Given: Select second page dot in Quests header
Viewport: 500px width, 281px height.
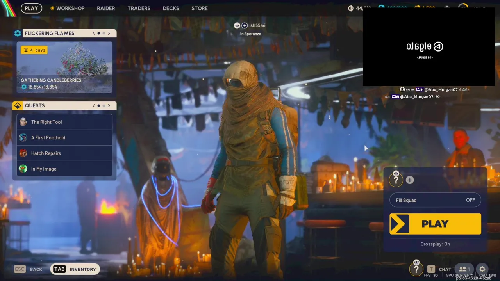Looking at the screenshot, I should point(104,105).
